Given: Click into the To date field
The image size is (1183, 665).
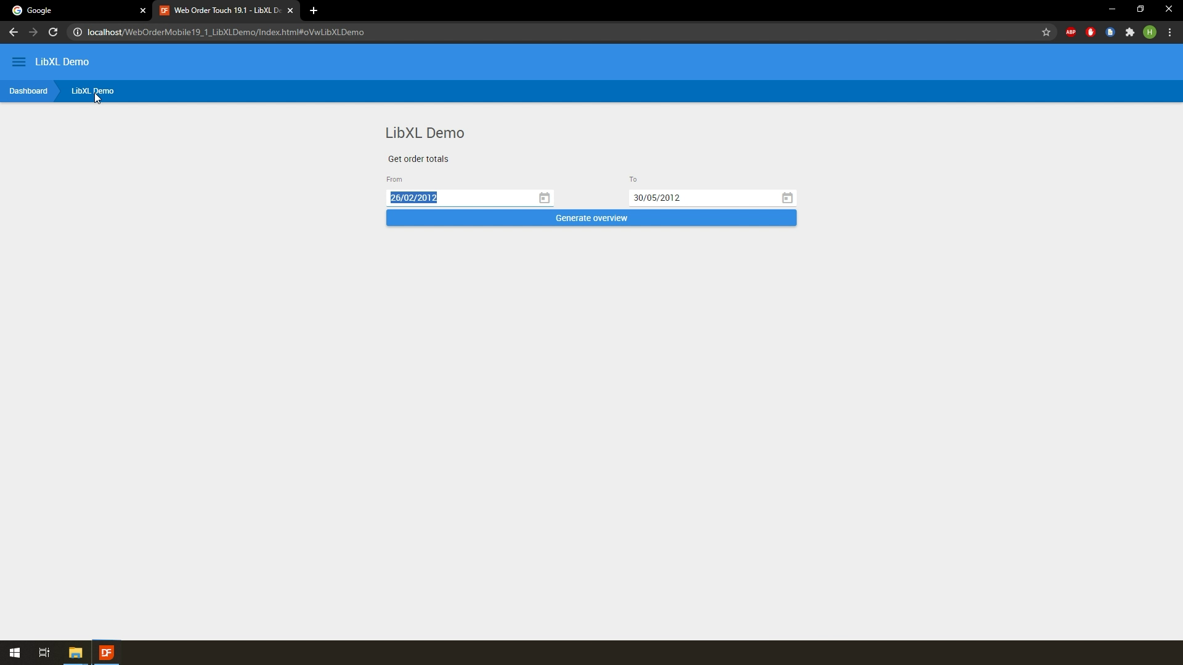Looking at the screenshot, I should coord(702,198).
